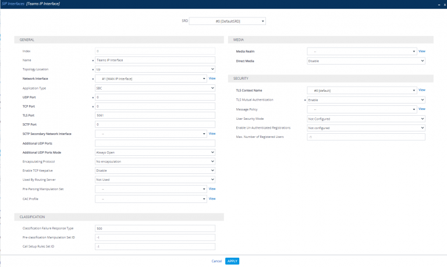Viewport: 447px width, 267px height.
Task: Open the SRD dropdown
Action: pyautogui.click(x=228, y=22)
